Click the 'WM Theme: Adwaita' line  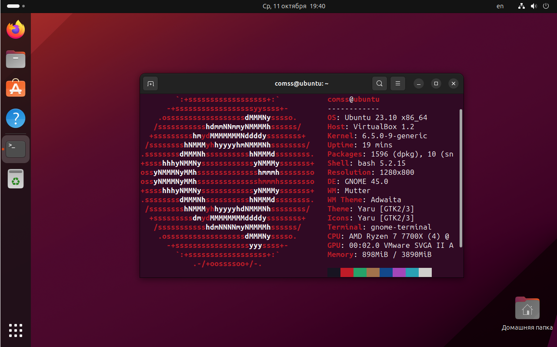tap(364, 200)
